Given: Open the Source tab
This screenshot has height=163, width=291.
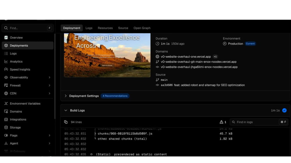Looking at the screenshot, I should [x=123, y=28].
